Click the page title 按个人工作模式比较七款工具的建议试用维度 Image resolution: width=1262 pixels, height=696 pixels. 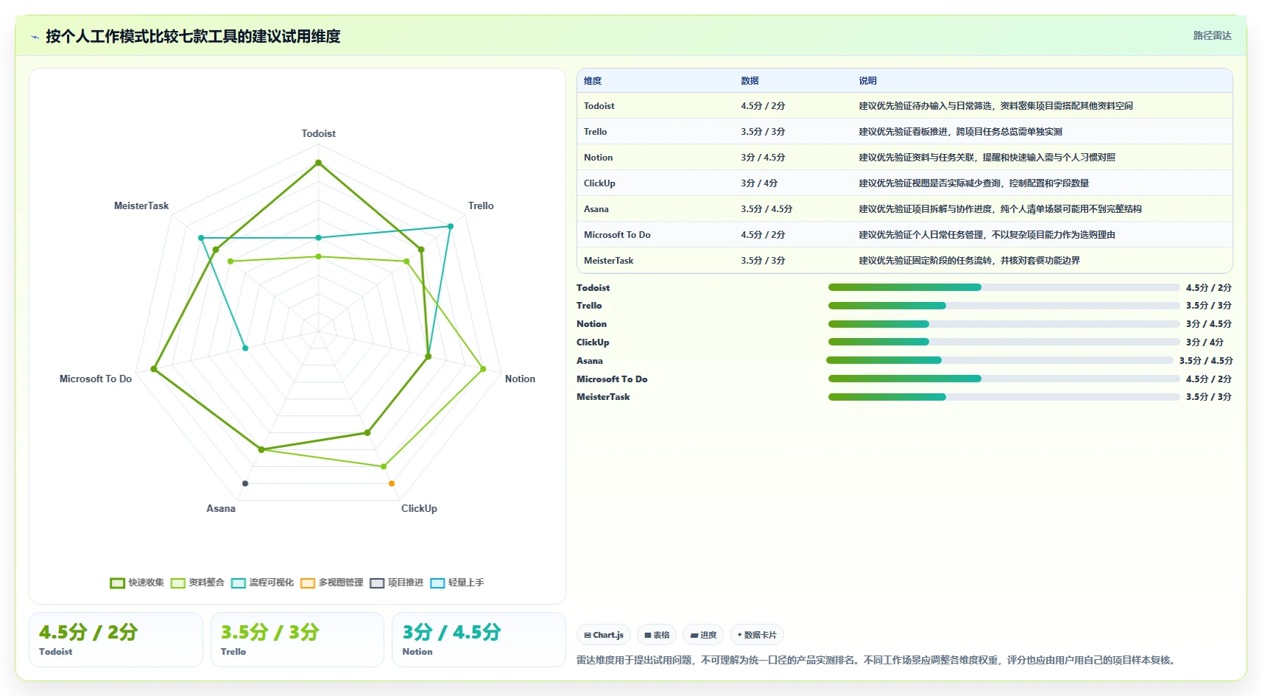click(x=193, y=36)
